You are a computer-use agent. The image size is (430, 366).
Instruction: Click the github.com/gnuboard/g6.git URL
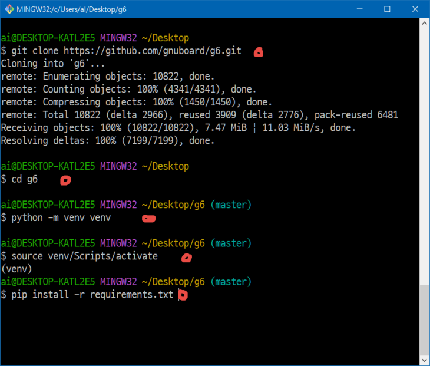(153, 51)
